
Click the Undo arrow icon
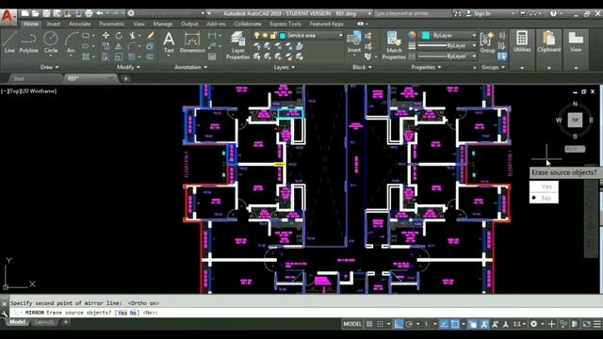pos(100,13)
